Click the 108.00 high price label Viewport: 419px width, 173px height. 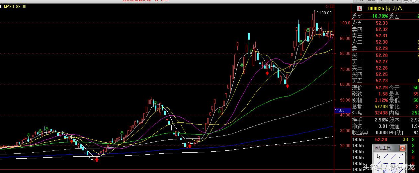(x=325, y=13)
